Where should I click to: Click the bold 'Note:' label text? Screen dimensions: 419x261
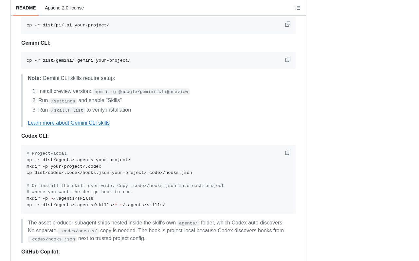(x=34, y=78)
